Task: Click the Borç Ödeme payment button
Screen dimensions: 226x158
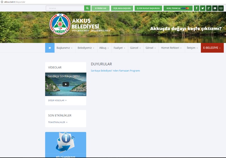Action: (x=178, y=8)
